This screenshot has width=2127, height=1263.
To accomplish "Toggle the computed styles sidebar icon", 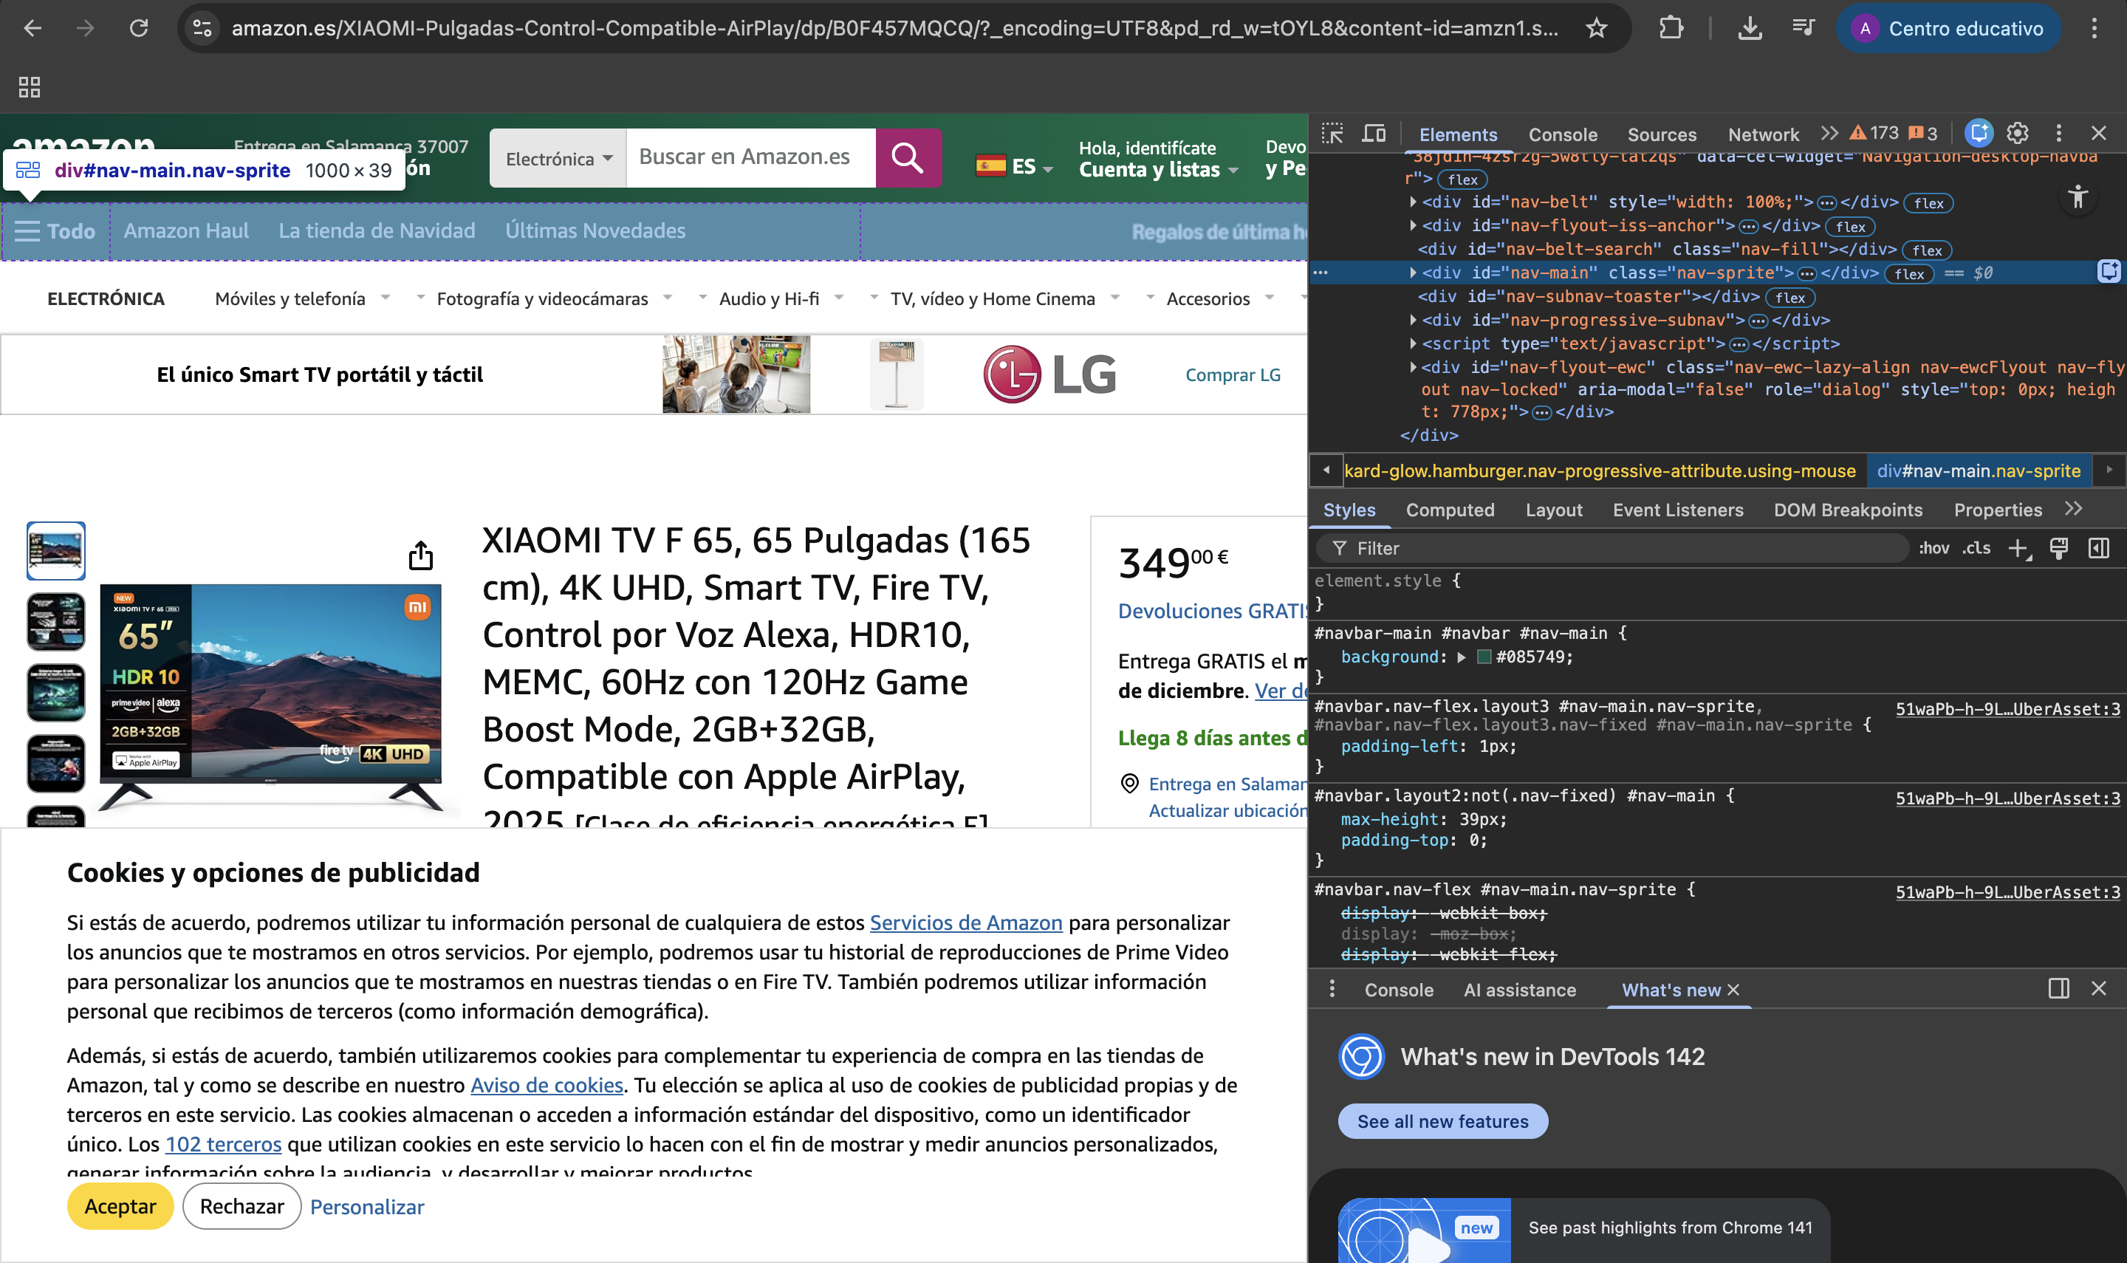I will point(2099,549).
